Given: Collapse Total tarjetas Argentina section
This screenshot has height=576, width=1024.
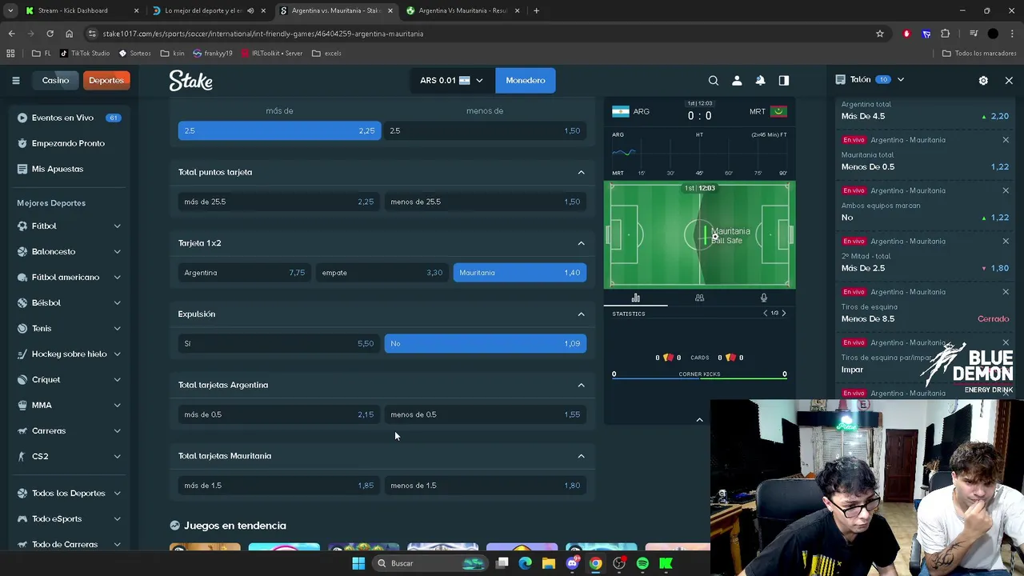Looking at the screenshot, I should click(x=582, y=385).
